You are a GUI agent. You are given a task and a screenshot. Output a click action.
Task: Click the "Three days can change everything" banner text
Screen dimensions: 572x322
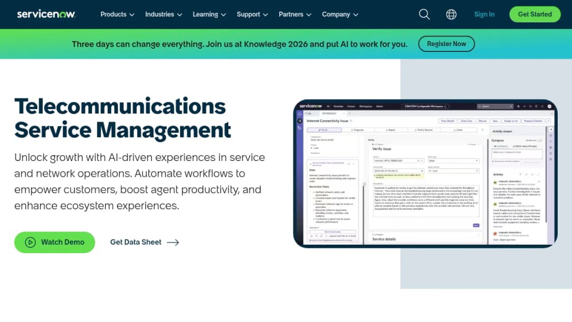tap(239, 44)
